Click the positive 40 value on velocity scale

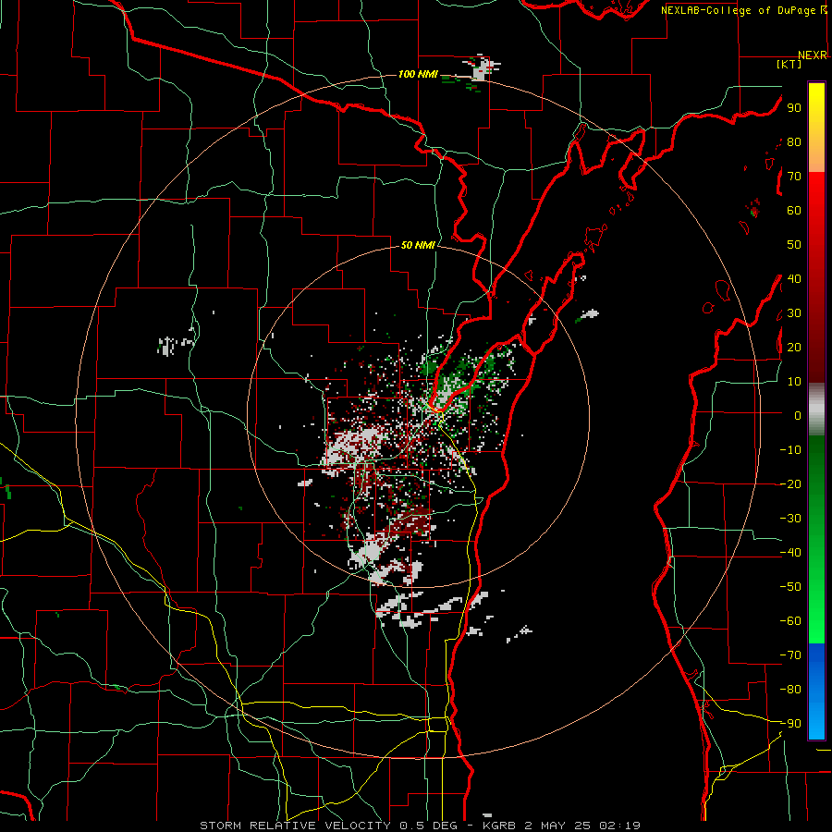(x=794, y=279)
